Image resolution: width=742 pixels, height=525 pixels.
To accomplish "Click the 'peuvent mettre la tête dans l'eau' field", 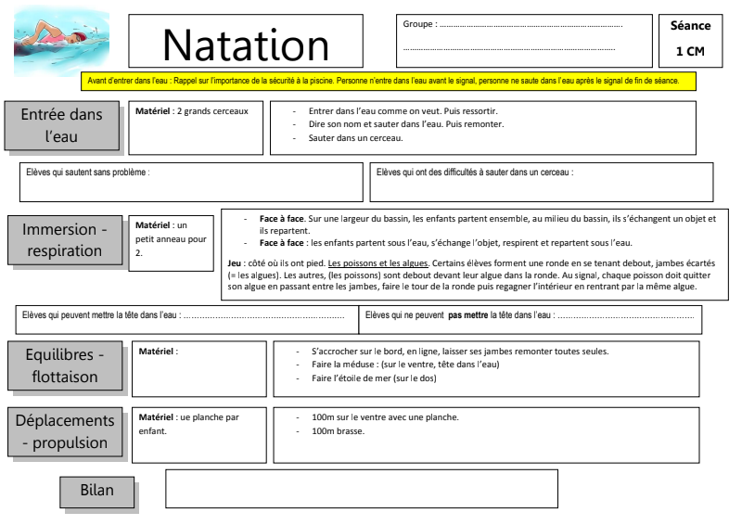I will click(x=185, y=318).
